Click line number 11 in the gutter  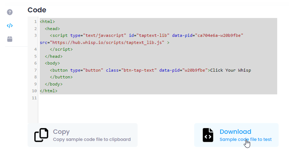pyautogui.click(x=34, y=98)
